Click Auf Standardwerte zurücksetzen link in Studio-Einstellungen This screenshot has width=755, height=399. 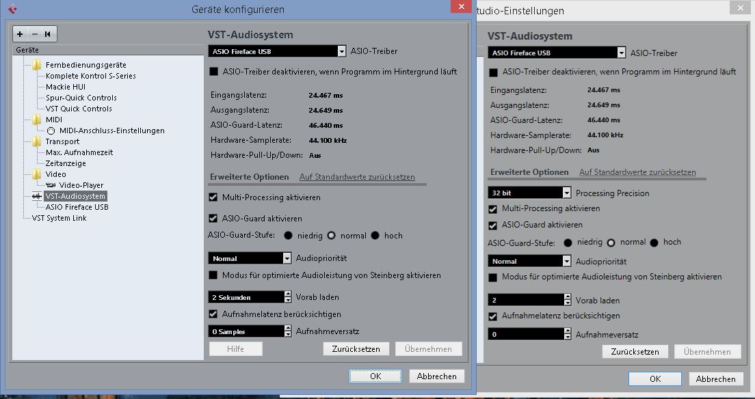637,171
